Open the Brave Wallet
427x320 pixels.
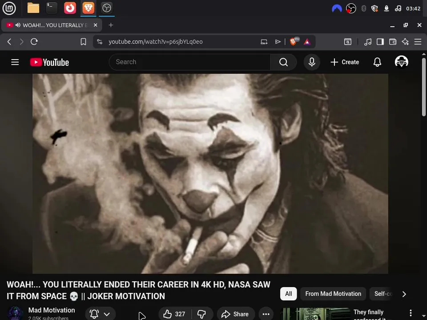pyautogui.click(x=393, y=42)
